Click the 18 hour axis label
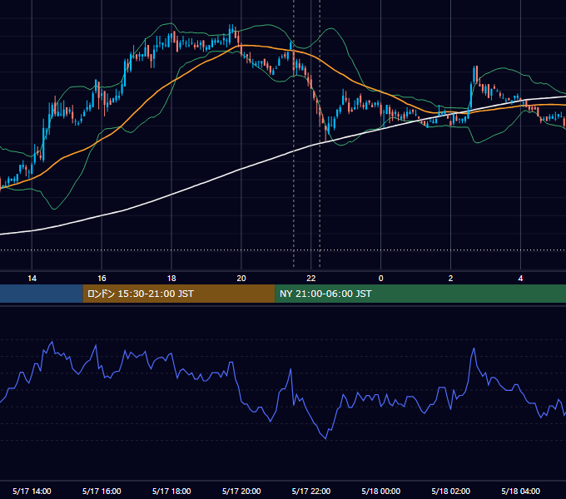The height and width of the screenshot is (499, 566). point(171,279)
